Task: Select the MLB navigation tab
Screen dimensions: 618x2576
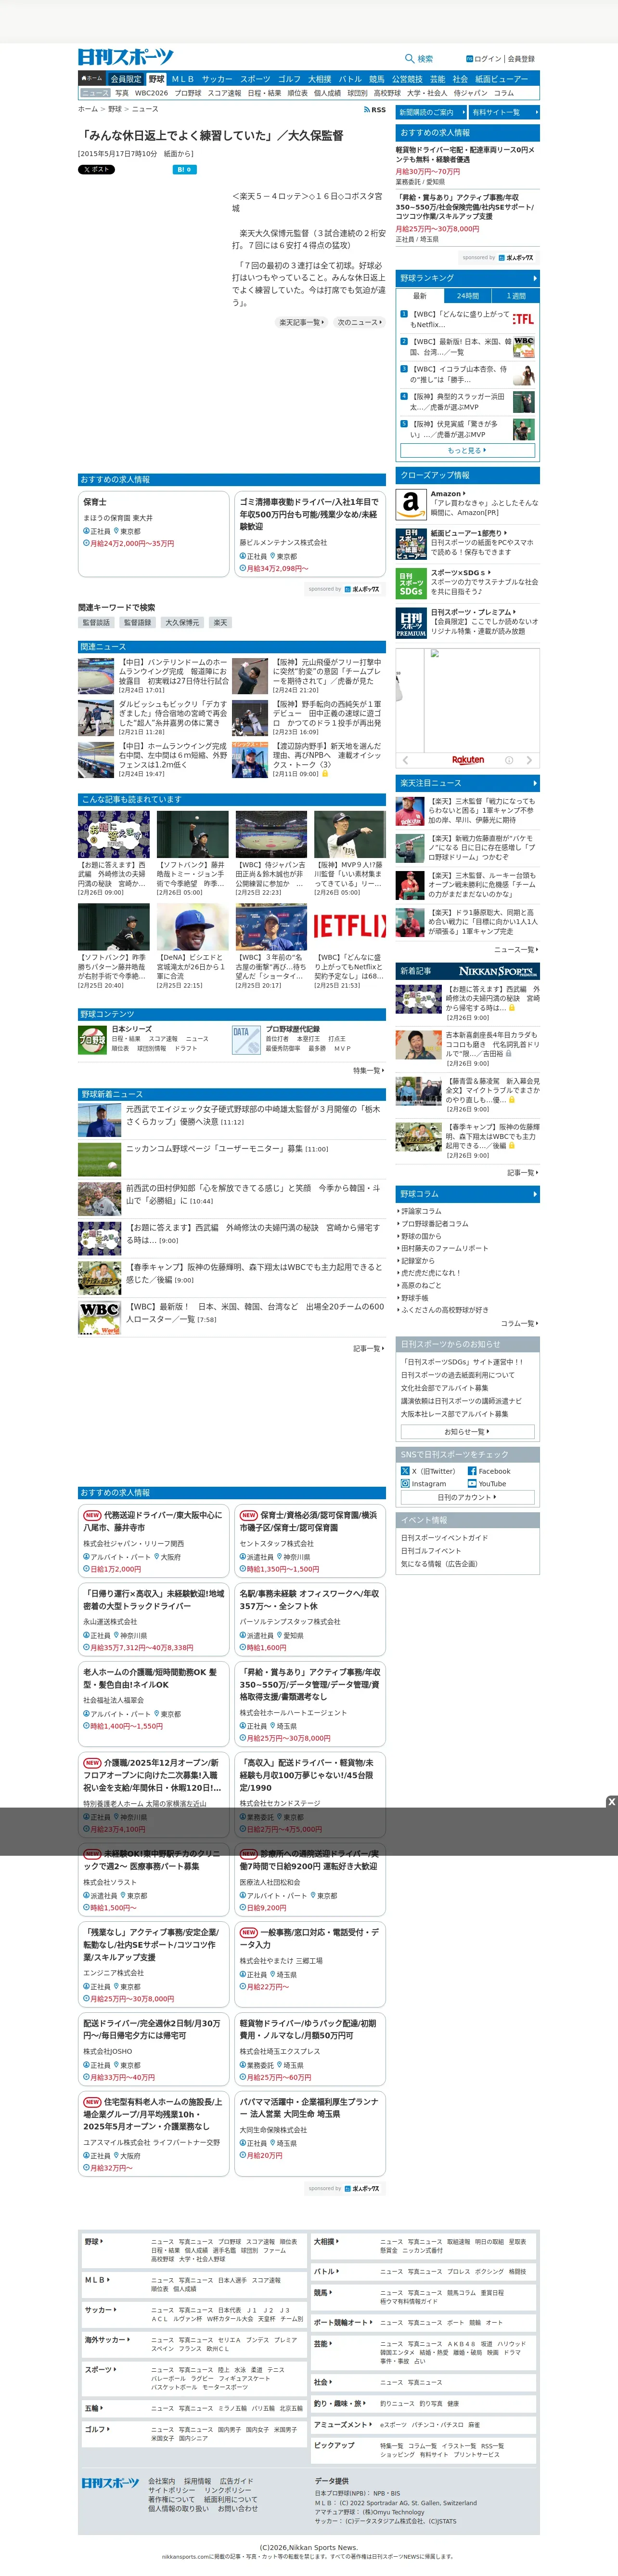Action: (x=183, y=79)
